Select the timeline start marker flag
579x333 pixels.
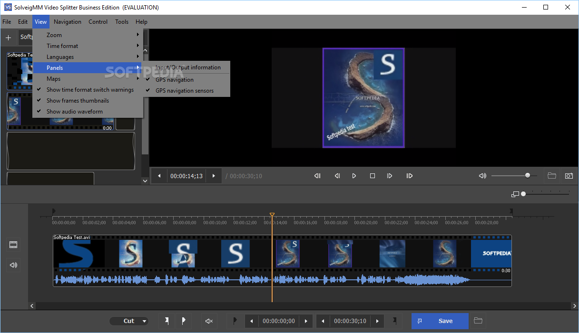[54, 211]
